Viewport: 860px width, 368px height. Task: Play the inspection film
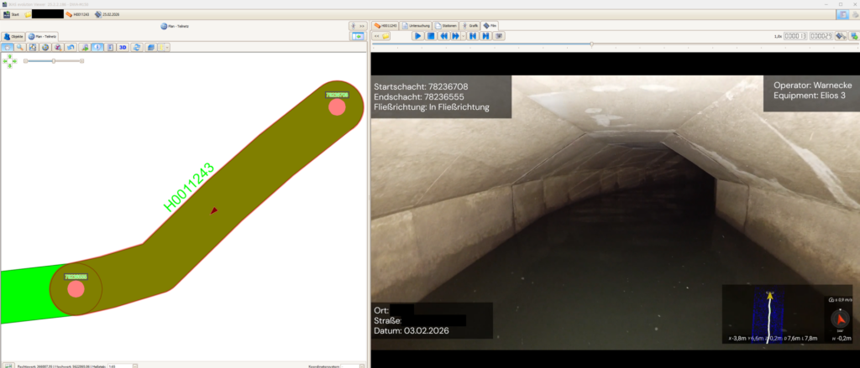click(417, 36)
